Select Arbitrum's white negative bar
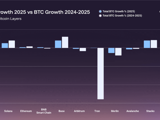160x120 pixels. [x=83, y=50]
